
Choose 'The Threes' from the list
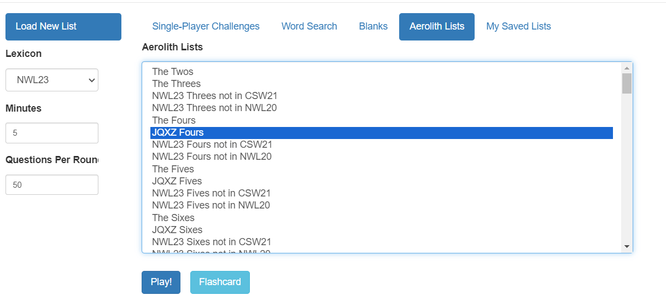(176, 84)
